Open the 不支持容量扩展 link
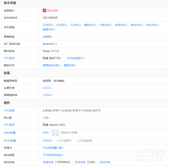Screen dimensions: 169x166 53,148
